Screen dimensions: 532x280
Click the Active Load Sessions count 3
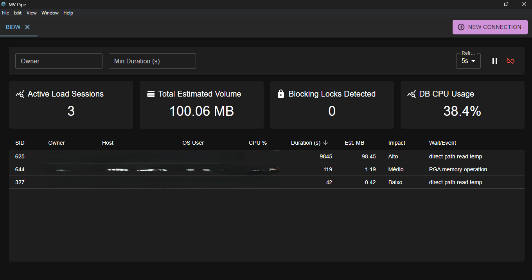click(71, 111)
